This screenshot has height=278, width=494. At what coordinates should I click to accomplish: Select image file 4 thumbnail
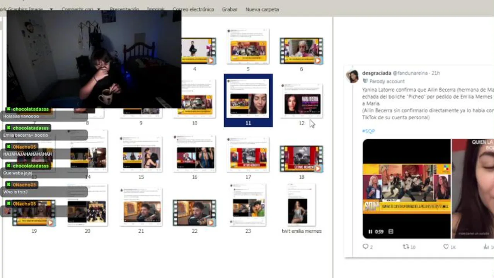198,51
